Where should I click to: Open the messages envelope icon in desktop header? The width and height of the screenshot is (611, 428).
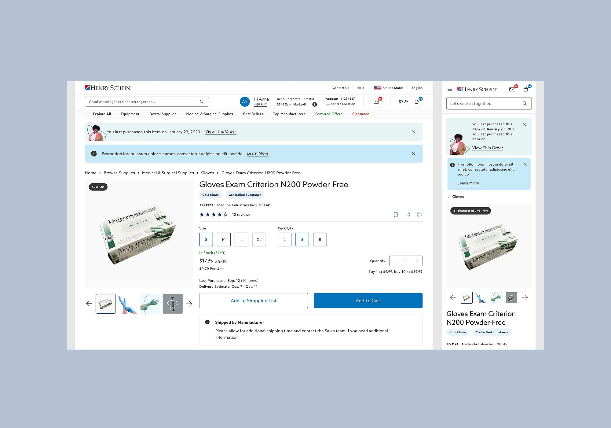tap(376, 102)
